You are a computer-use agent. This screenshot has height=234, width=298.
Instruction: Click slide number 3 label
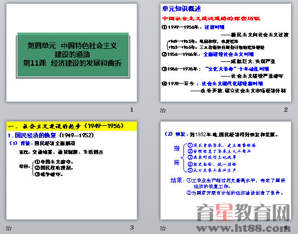pos(132,227)
